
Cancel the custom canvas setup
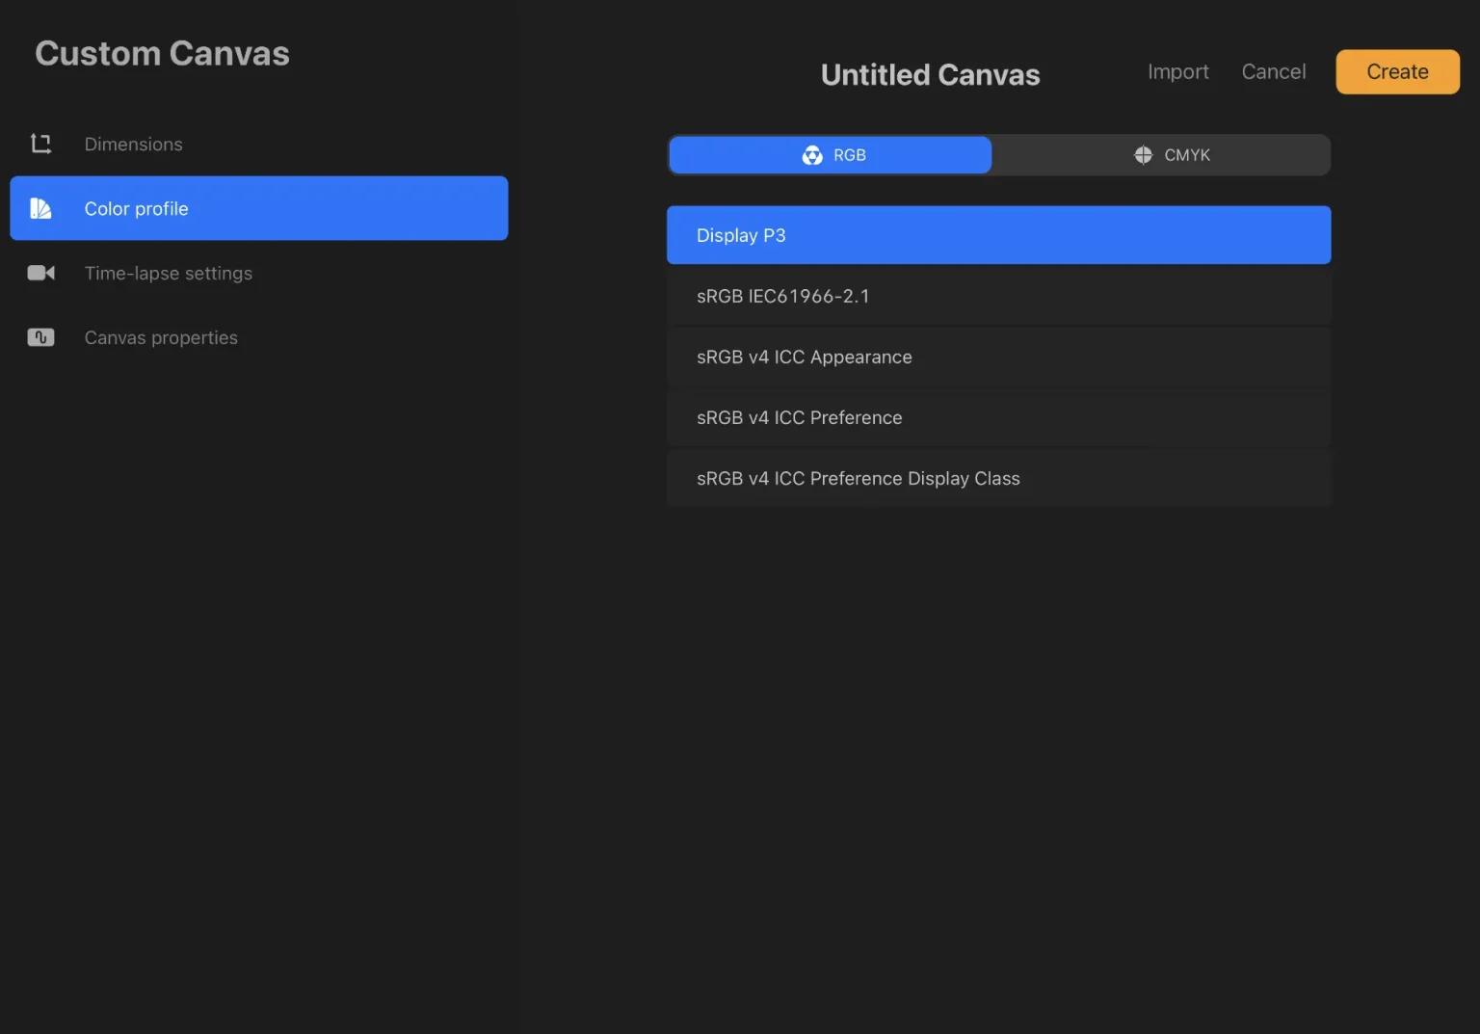click(x=1273, y=72)
